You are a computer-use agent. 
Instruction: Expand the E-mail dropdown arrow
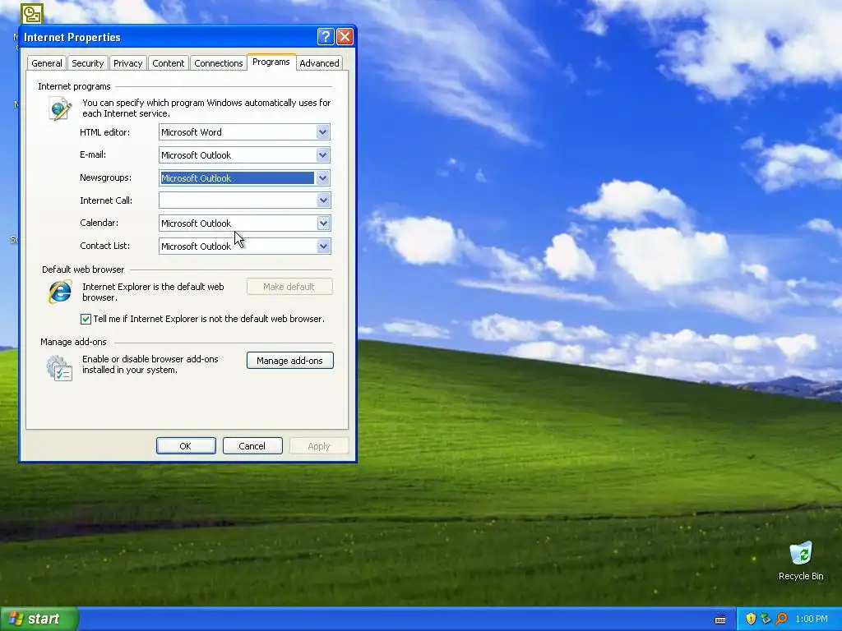[x=322, y=155]
